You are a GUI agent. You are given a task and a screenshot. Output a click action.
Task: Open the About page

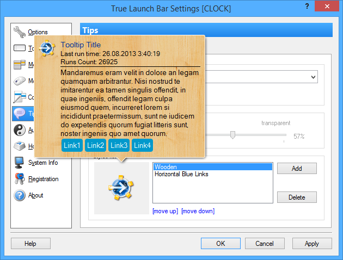[x=35, y=195]
